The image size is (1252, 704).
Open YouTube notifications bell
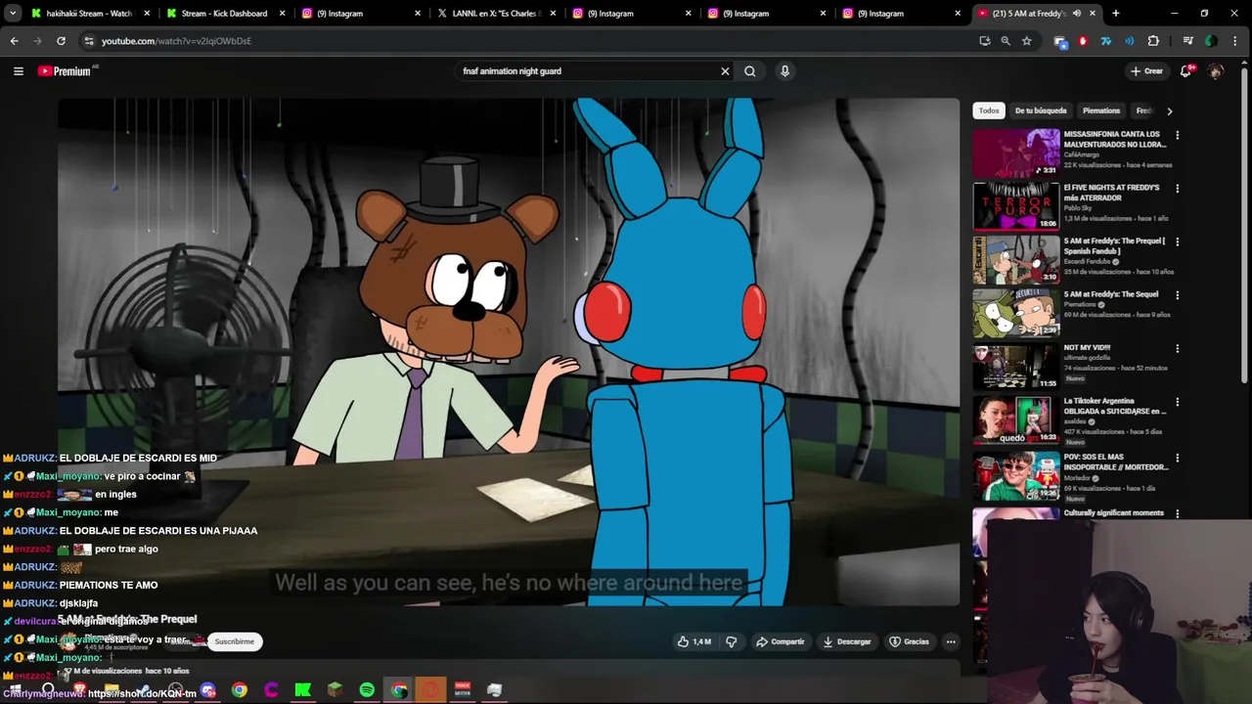pyautogui.click(x=1185, y=71)
